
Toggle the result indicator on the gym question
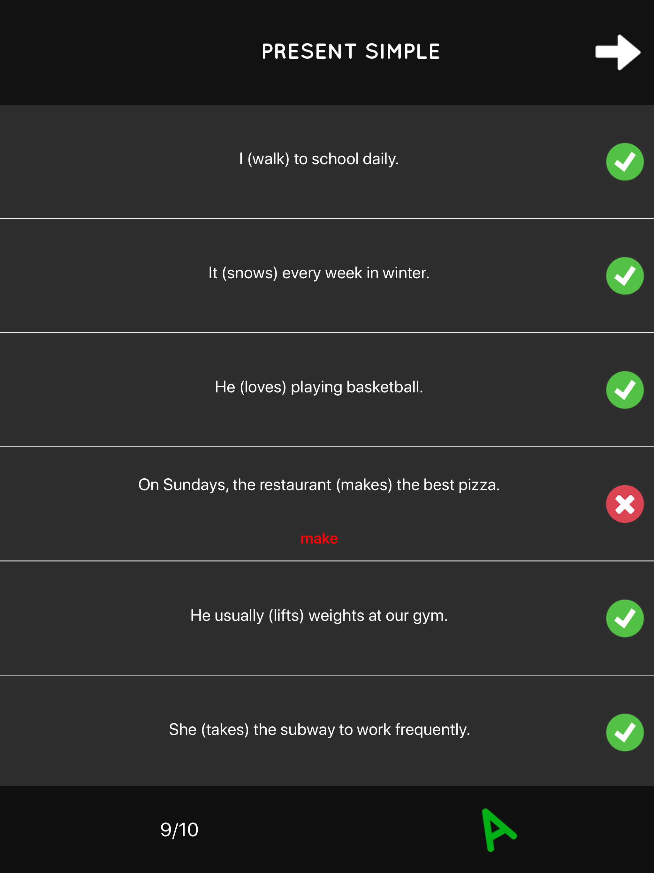tap(625, 618)
